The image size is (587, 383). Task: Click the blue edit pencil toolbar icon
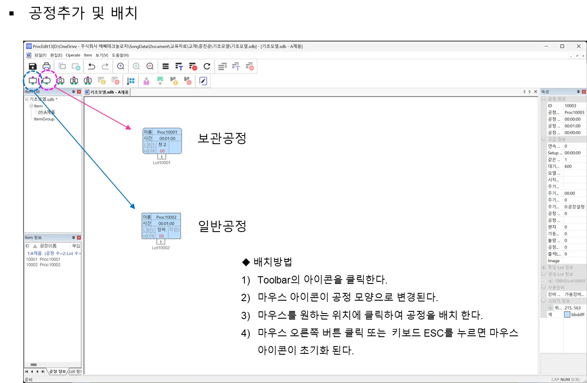[x=203, y=81]
